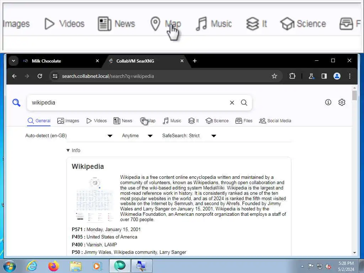Open the browser profile avatar
This screenshot has height=273, width=364.
[337, 76]
